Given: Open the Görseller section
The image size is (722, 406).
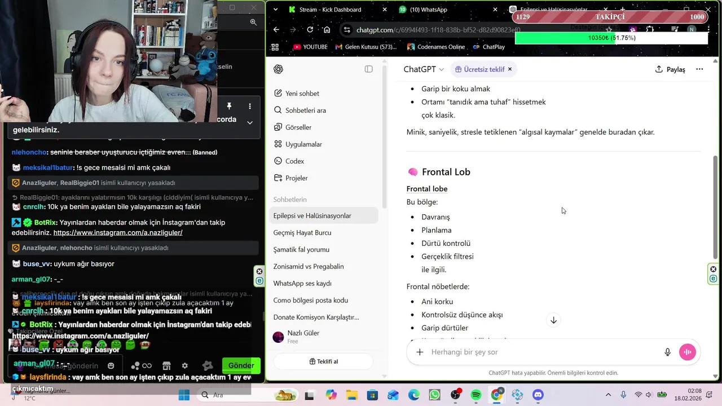Looking at the screenshot, I should [x=324, y=127].
